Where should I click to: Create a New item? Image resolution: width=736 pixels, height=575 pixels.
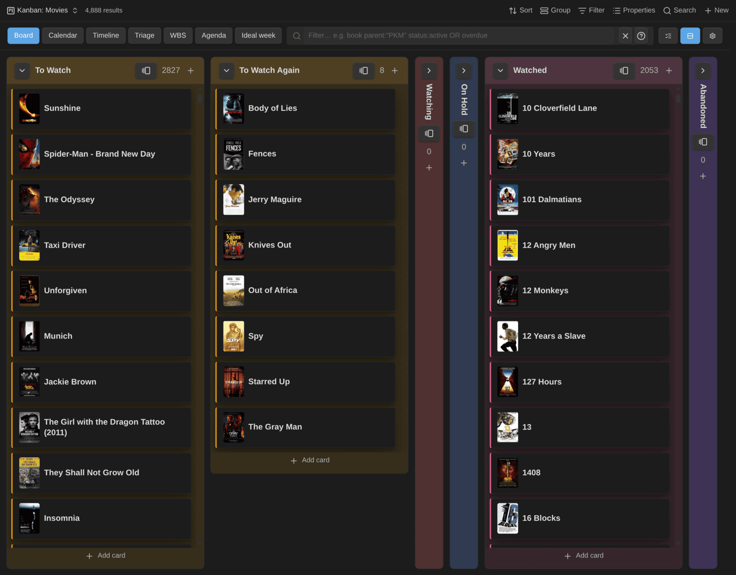point(717,10)
